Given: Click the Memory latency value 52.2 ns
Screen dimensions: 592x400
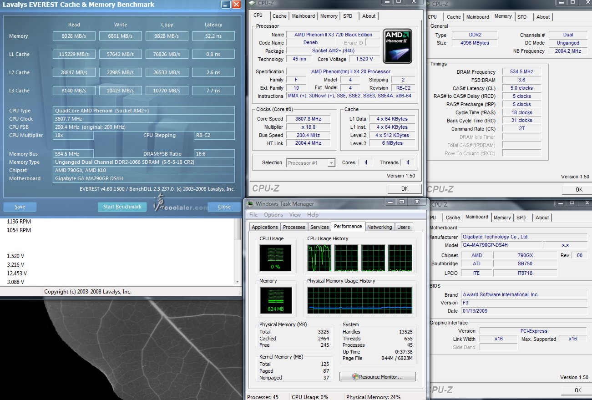Looking at the screenshot, I should pyautogui.click(x=213, y=36).
